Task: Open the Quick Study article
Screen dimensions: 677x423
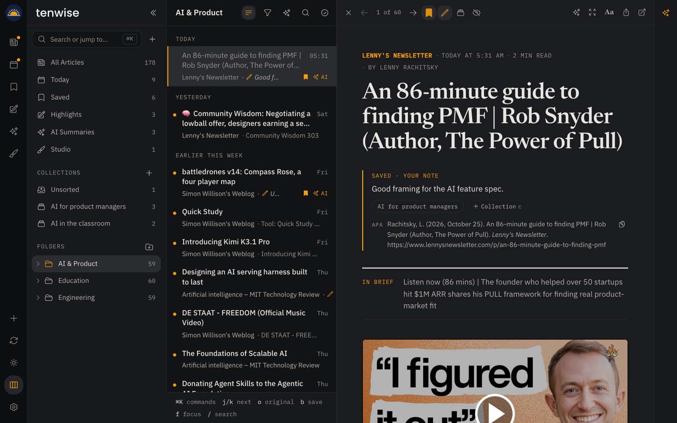Action: point(252,218)
